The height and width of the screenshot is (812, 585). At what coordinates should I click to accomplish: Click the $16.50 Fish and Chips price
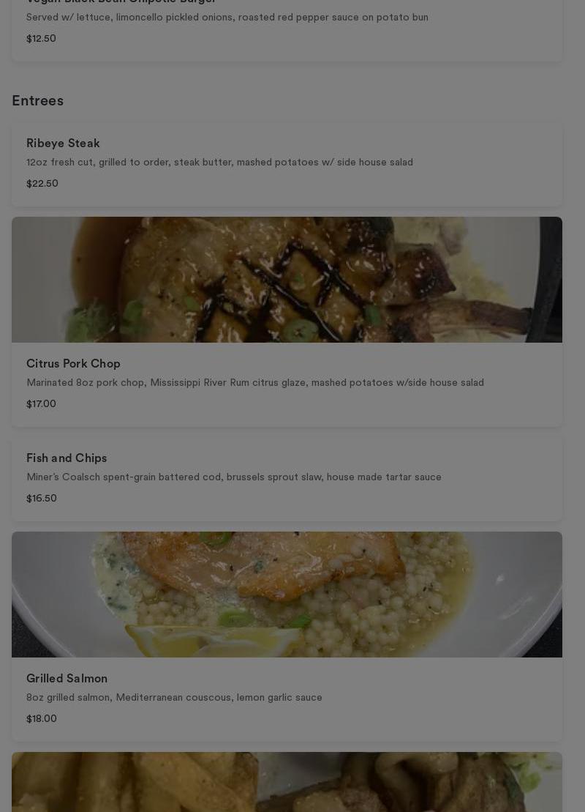pyautogui.click(x=42, y=498)
